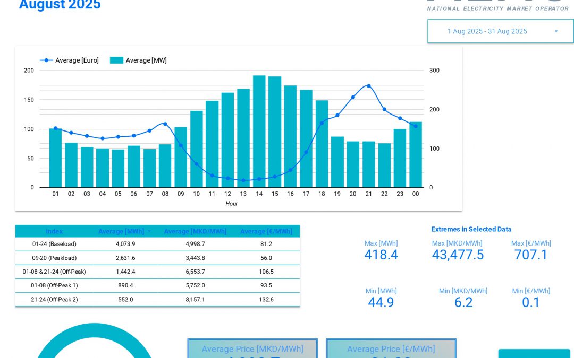Image resolution: width=574 pixels, height=358 pixels.
Task: Click the MEMO National Electricity Market Operator logo
Action: (492, 5)
